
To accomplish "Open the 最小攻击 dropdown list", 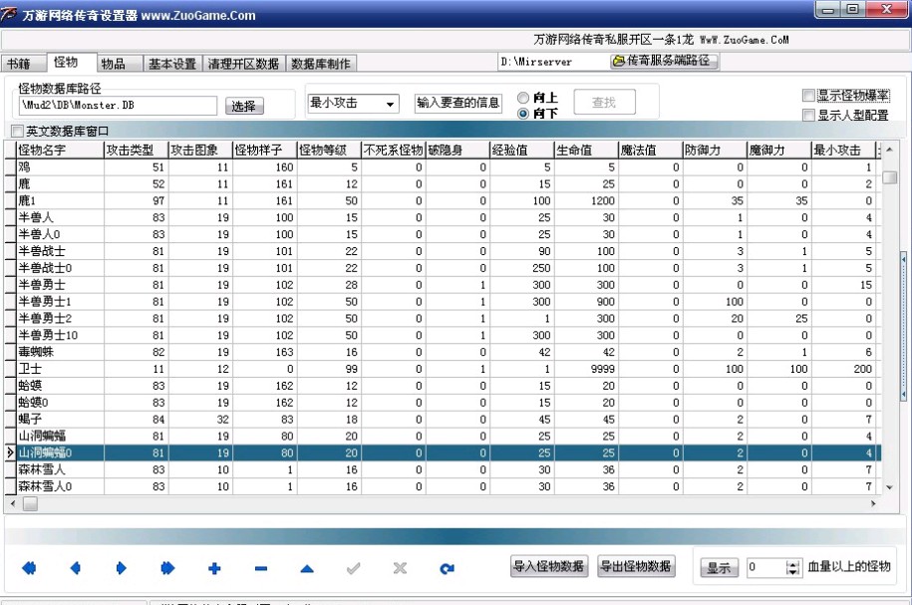I will pyautogui.click(x=390, y=103).
